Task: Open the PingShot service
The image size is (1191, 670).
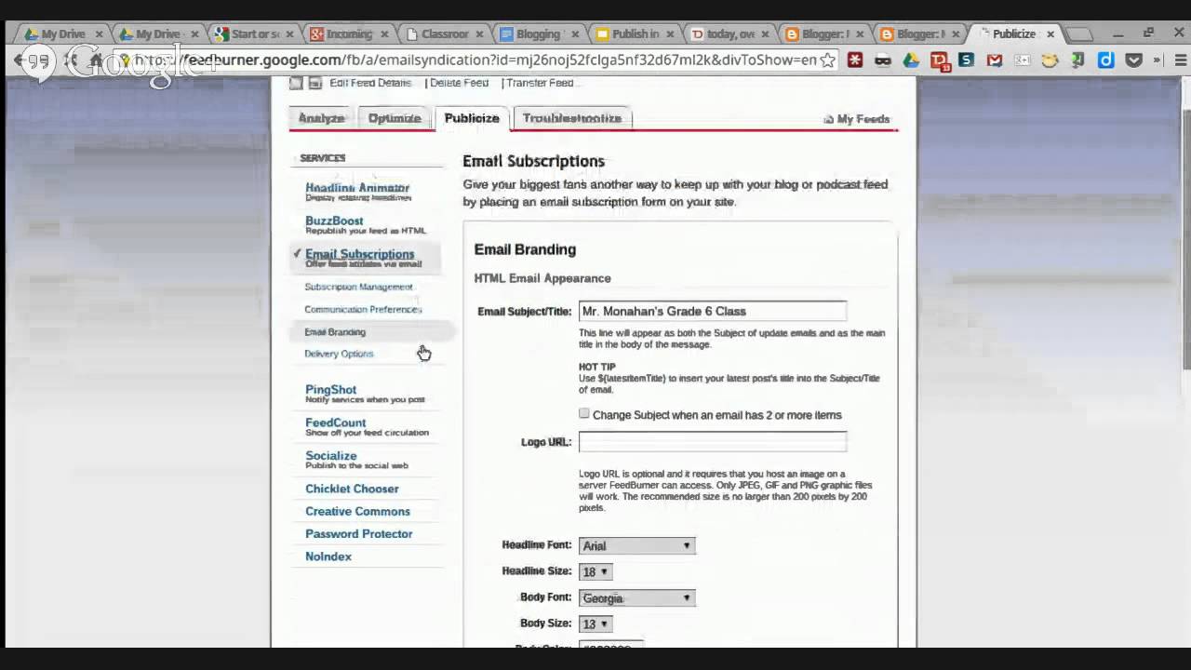Action: (x=330, y=390)
